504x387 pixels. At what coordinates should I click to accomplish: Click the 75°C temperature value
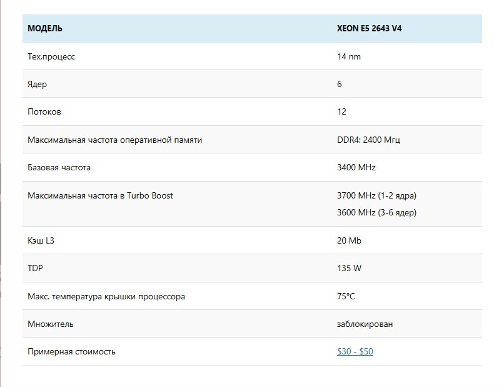(x=346, y=296)
